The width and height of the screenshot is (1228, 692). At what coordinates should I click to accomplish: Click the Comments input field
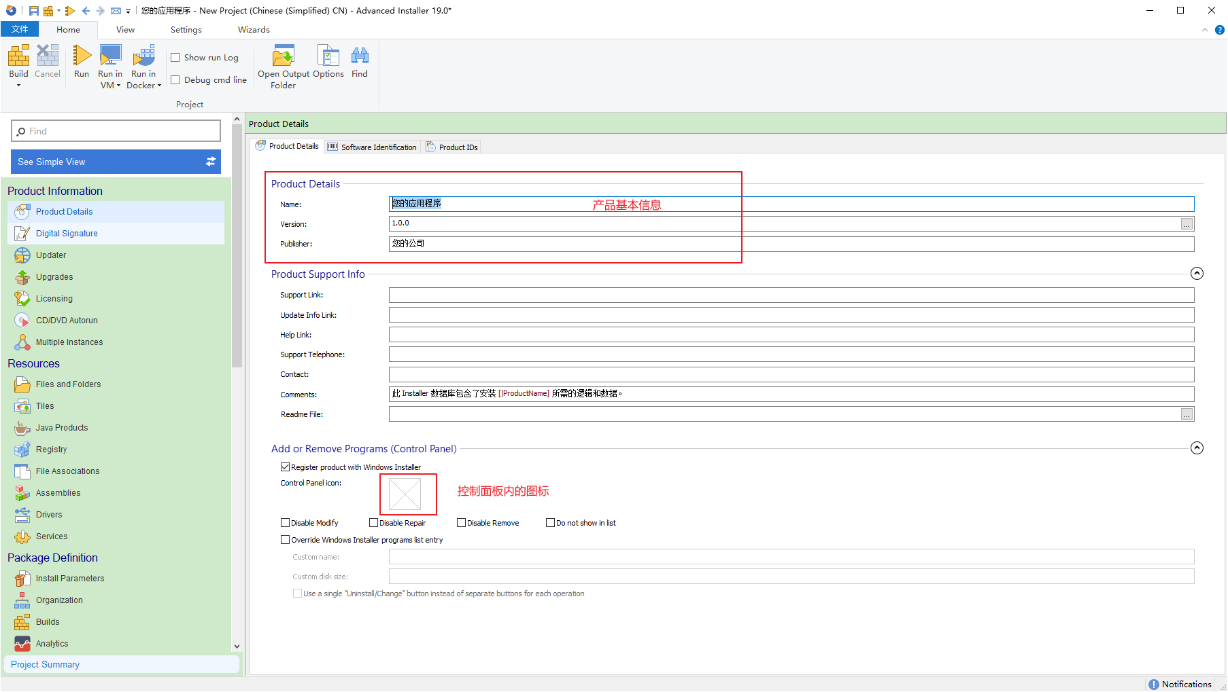(x=791, y=394)
